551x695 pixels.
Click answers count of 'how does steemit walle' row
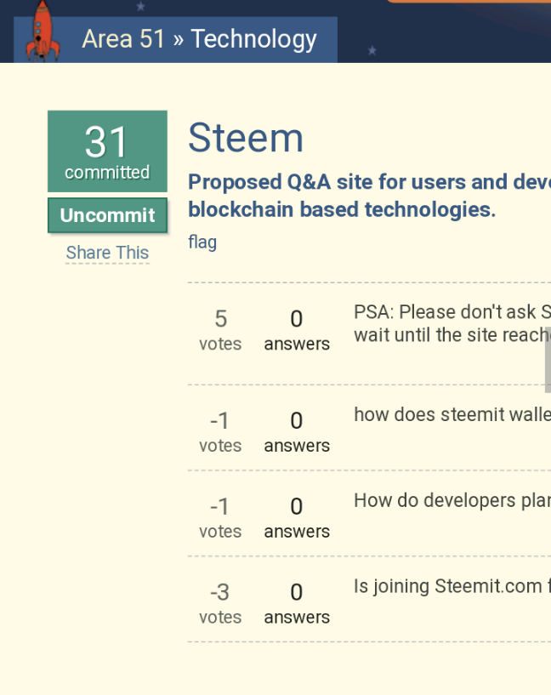[x=297, y=431]
